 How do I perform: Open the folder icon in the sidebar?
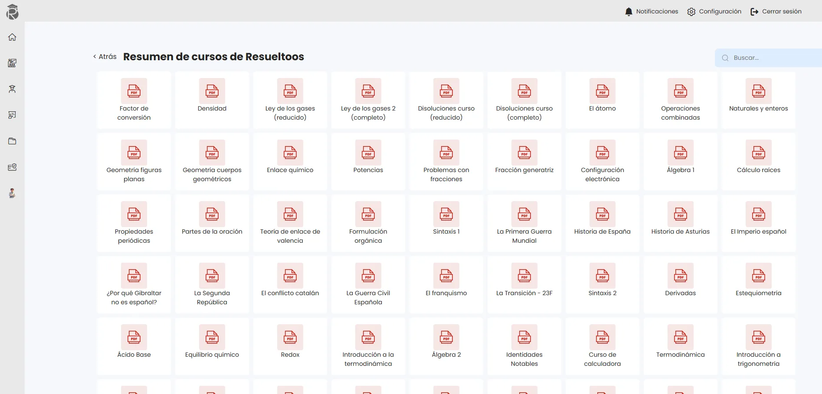[x=12, y=141]
